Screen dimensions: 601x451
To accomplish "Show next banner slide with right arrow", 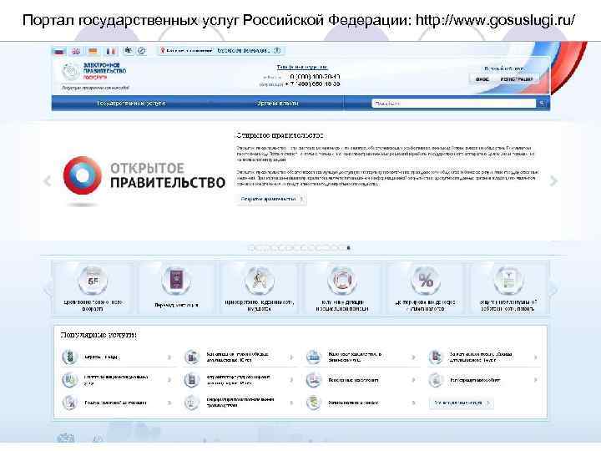I will tap(553, 181).
